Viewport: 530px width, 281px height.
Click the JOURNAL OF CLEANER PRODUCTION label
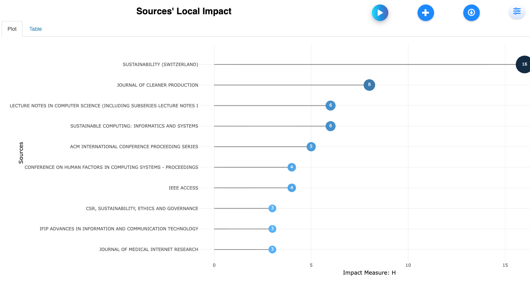pos(157,85)
